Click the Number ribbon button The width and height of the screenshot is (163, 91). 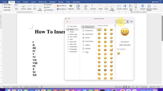[x=155, y=7]
